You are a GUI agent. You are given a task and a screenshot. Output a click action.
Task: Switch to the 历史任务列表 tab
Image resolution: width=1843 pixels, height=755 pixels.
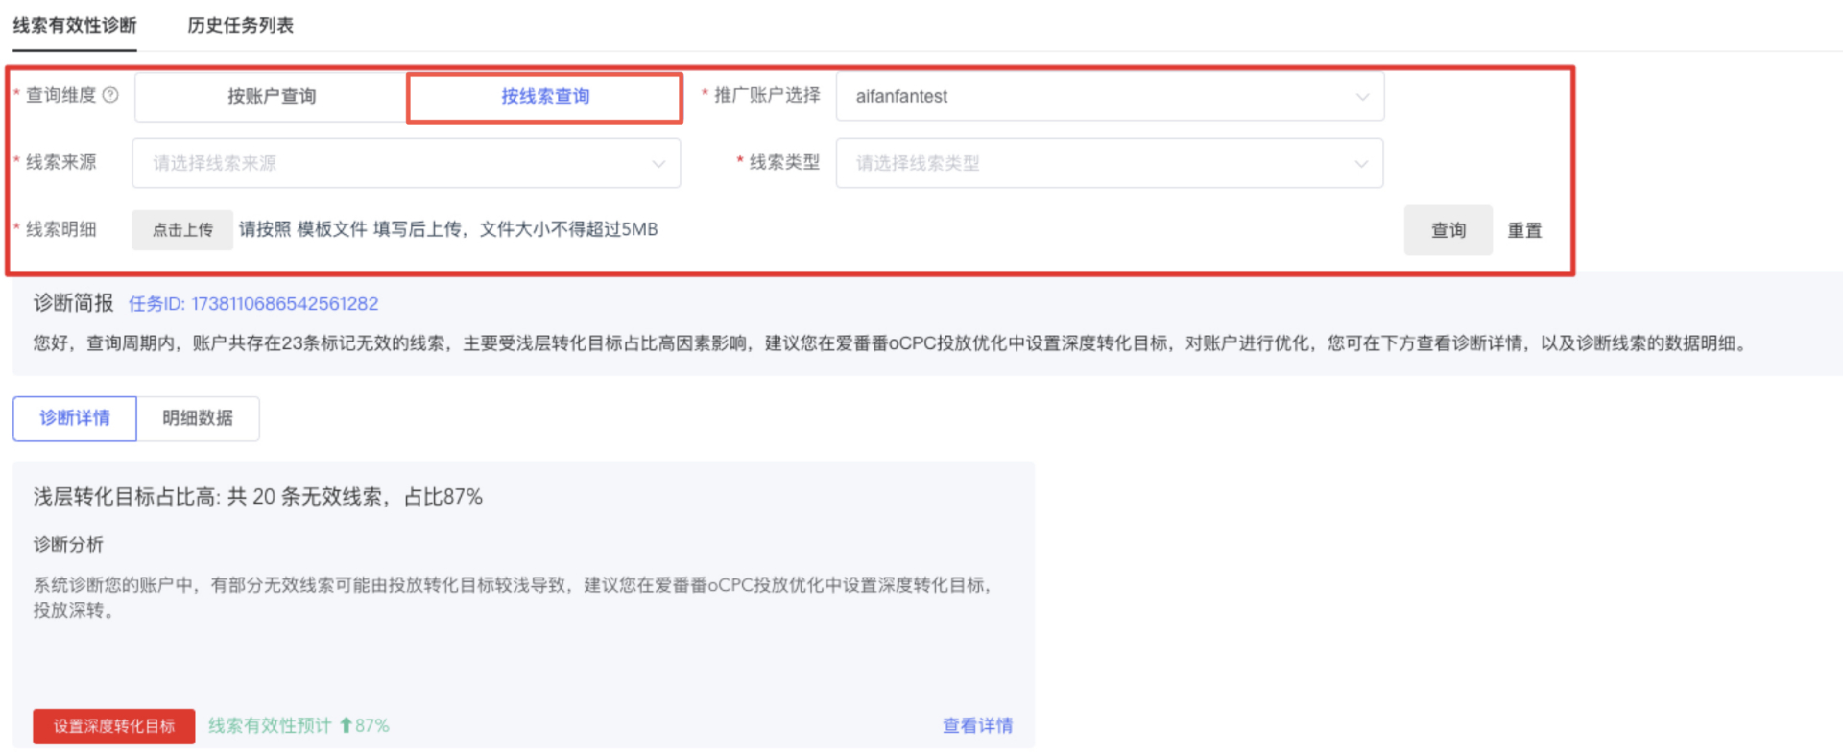(240, 26)
